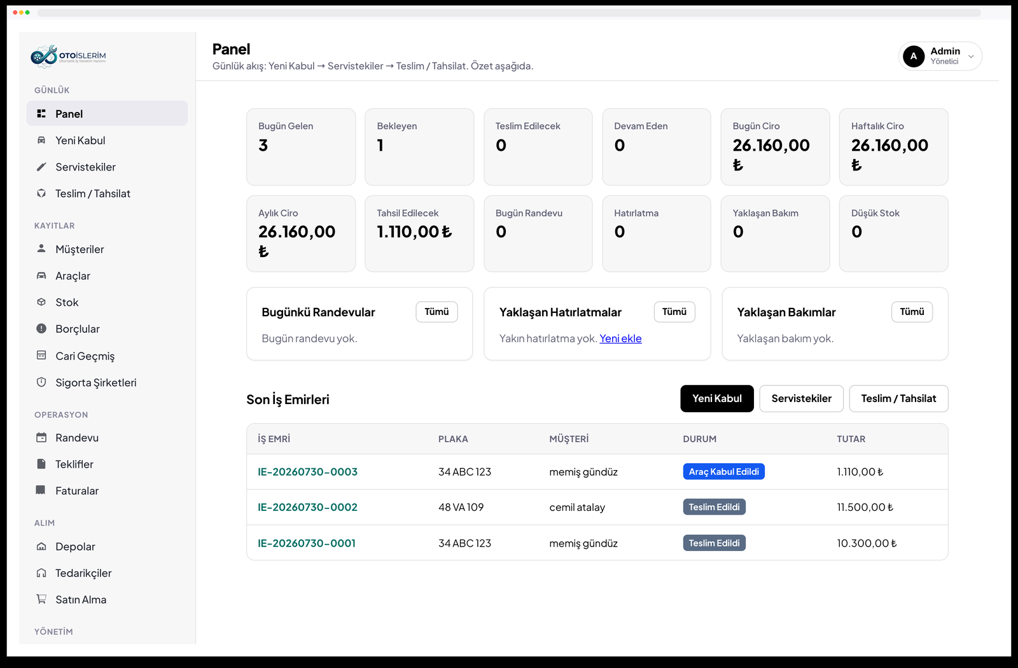Open the Tahsil Edilecek stat card
The width and height of the screenshot is (1018, 668).
[x=419, y=233]
